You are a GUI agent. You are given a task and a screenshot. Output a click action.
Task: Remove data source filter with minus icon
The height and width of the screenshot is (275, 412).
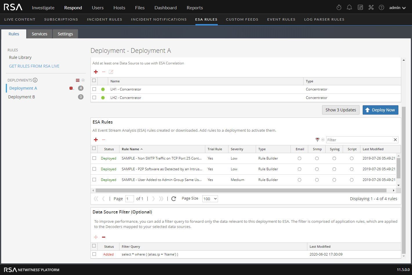[104, 237]
